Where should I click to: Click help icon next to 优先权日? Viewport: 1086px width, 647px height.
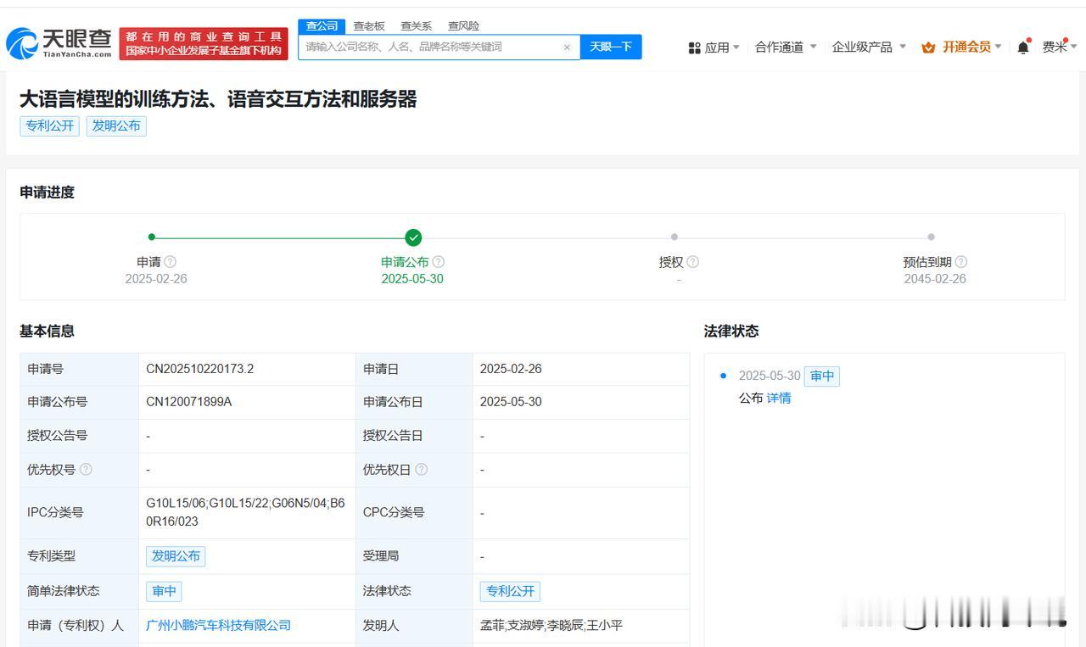tap(421, 469)
